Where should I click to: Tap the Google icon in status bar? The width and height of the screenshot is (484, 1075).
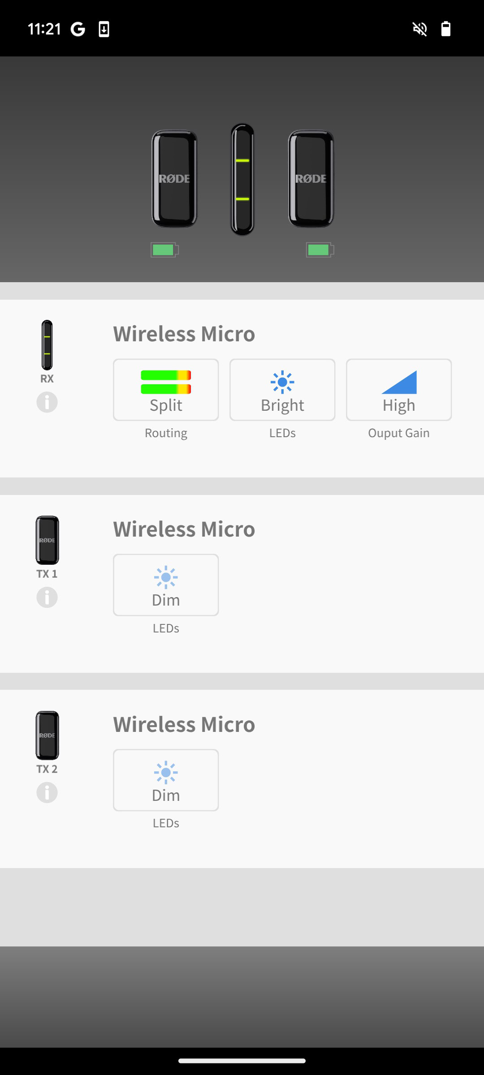78,30
